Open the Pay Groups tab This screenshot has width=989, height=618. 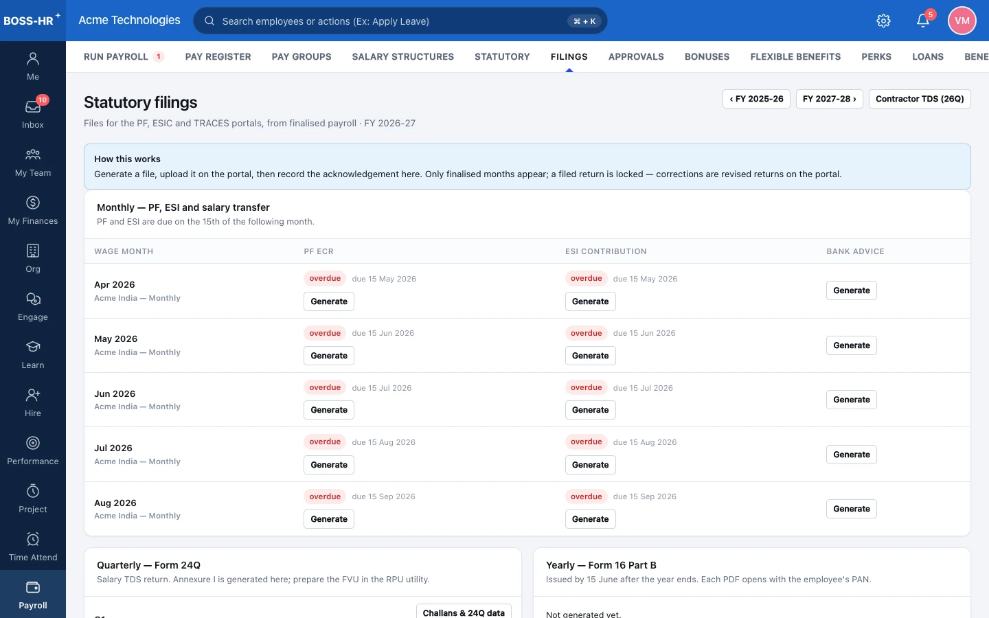(302, 57)
